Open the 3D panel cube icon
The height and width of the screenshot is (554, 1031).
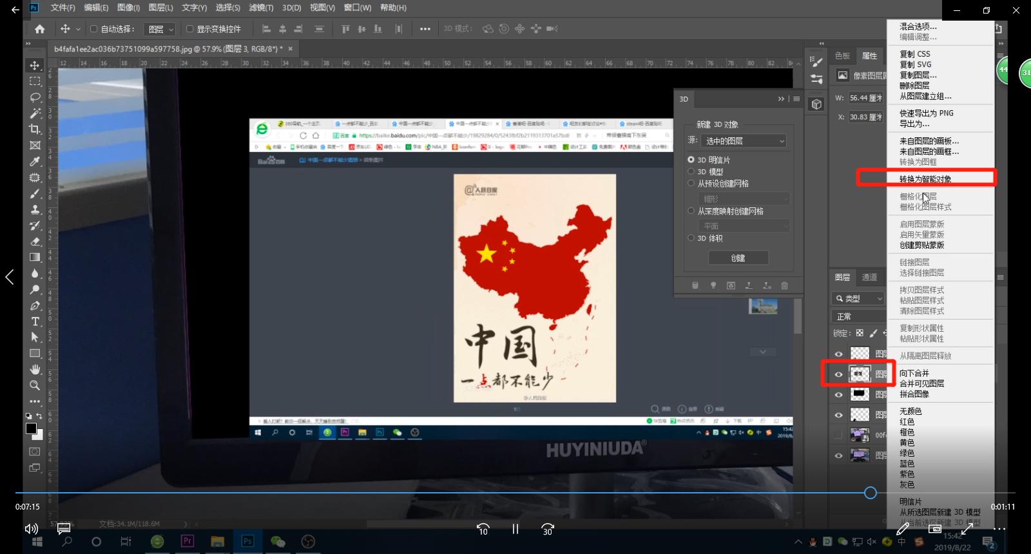[x=816, y=104]
